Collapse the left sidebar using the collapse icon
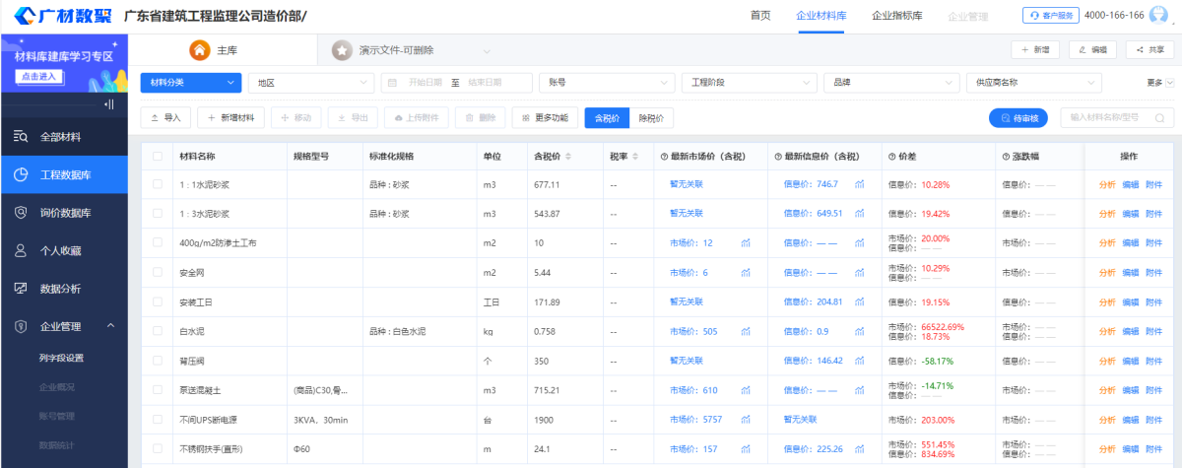 pos(109,104)
